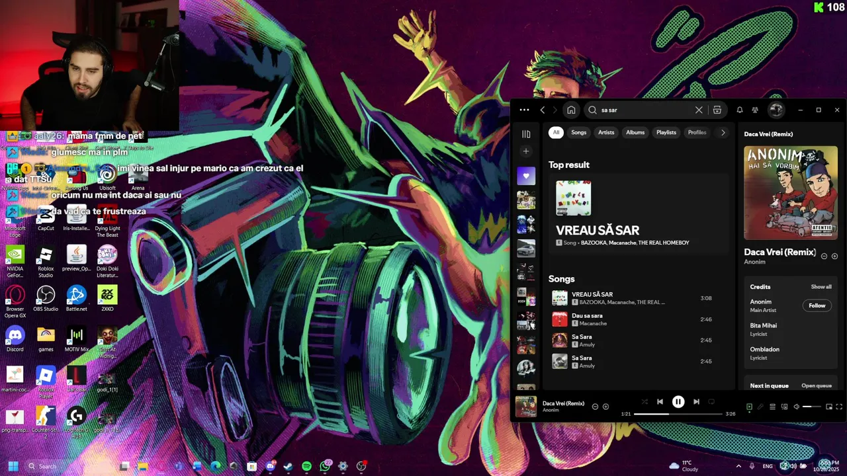Open Liked Songs in sidebar
This screenshot has height=476, width=847.
point(526,176)
